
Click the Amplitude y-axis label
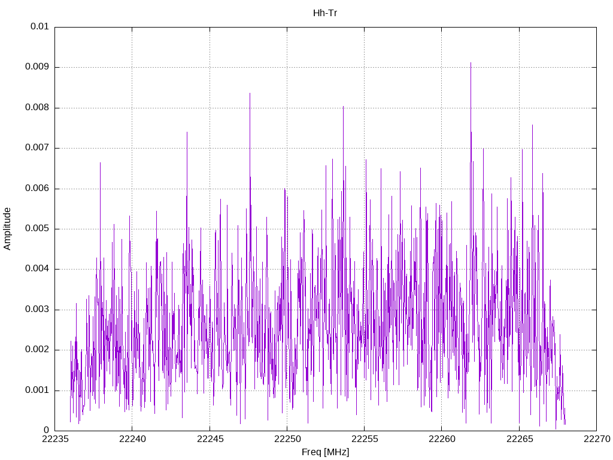[7, 229]
